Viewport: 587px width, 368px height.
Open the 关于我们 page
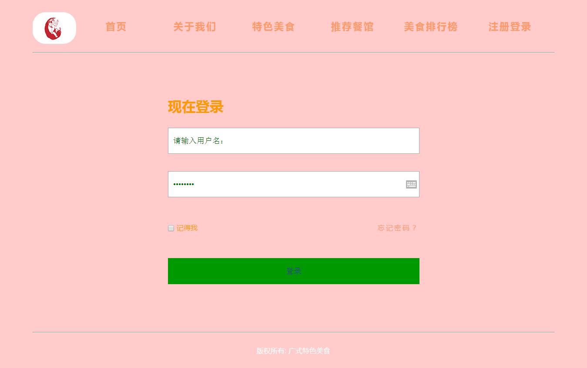coord(195,27)
